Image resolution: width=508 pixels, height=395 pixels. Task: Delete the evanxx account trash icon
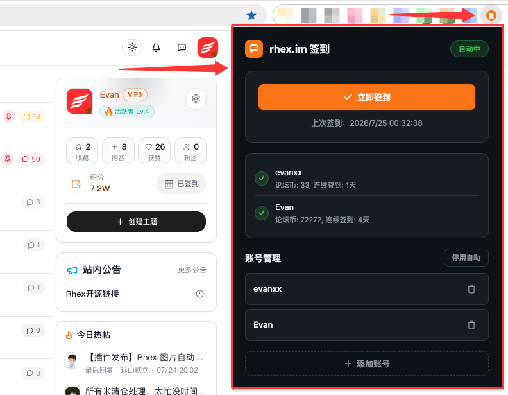(471, 289)
